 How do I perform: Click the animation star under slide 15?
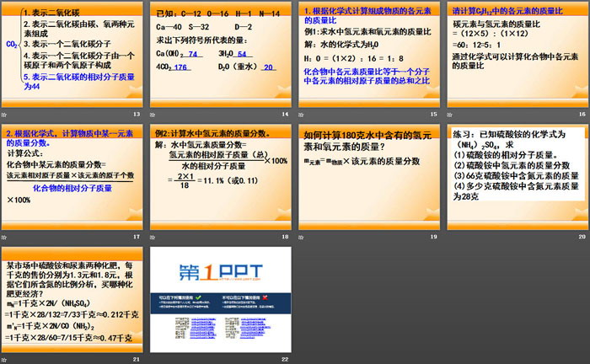click(301, 115)
